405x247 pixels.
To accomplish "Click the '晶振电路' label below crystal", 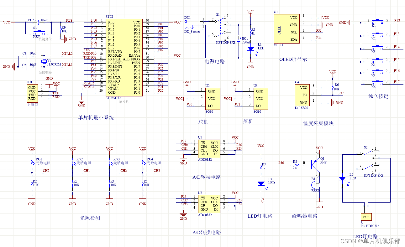I will point(45,72).
